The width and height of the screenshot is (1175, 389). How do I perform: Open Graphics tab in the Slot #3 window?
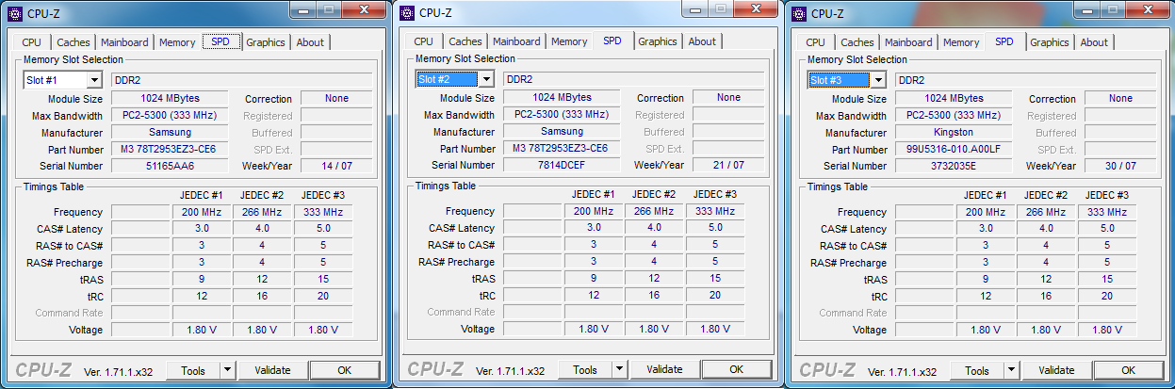pos(1050,42)
